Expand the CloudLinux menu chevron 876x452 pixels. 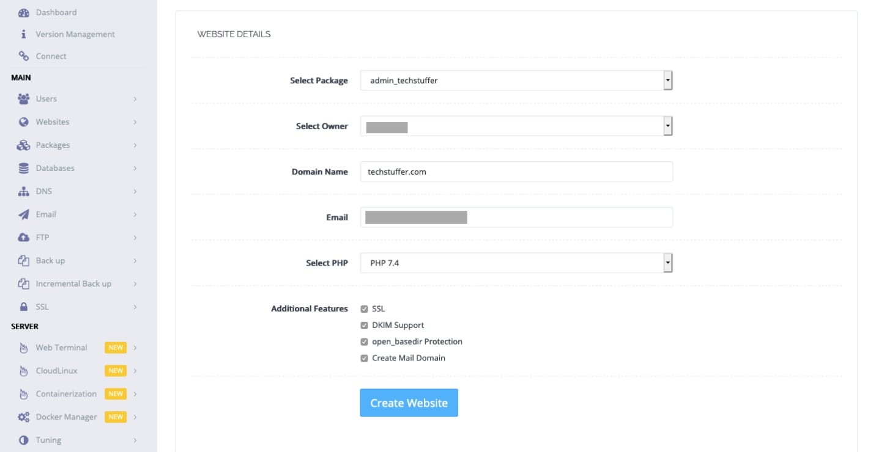coord(135,371)
